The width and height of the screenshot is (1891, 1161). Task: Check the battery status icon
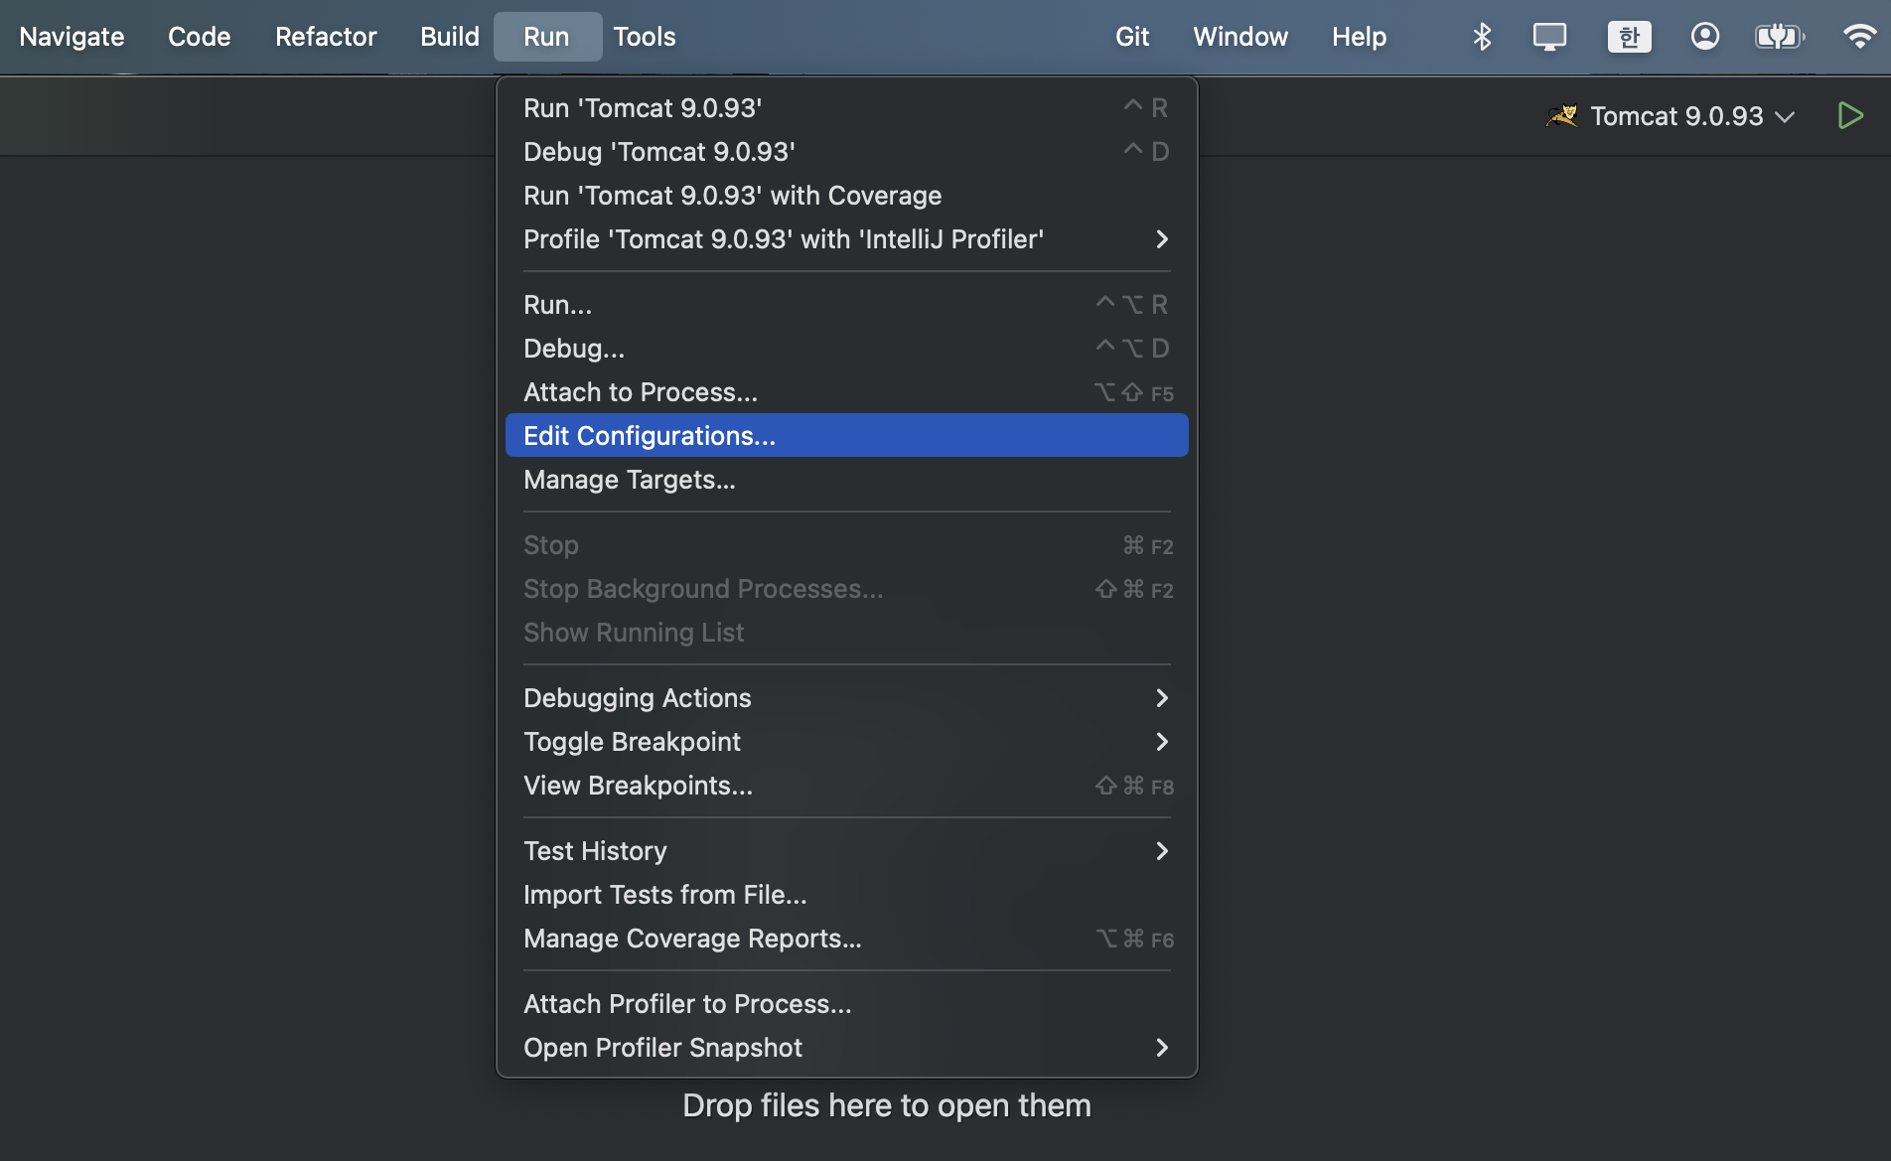pyautogui.click(x=1780, y=37)
